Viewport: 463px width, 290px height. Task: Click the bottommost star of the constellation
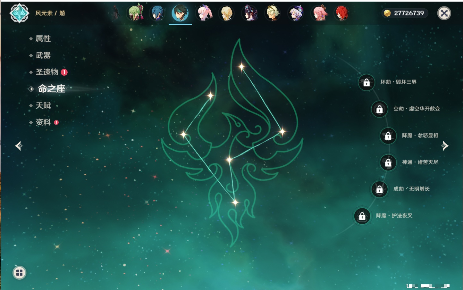pyautogui.click(x=235, y=202)
